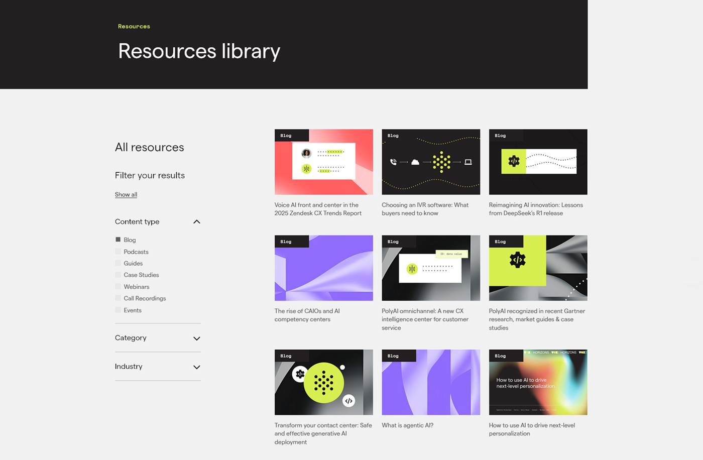Click the Call Recordings filter label
The image size is (703, 460).
[x=145, y=298]
